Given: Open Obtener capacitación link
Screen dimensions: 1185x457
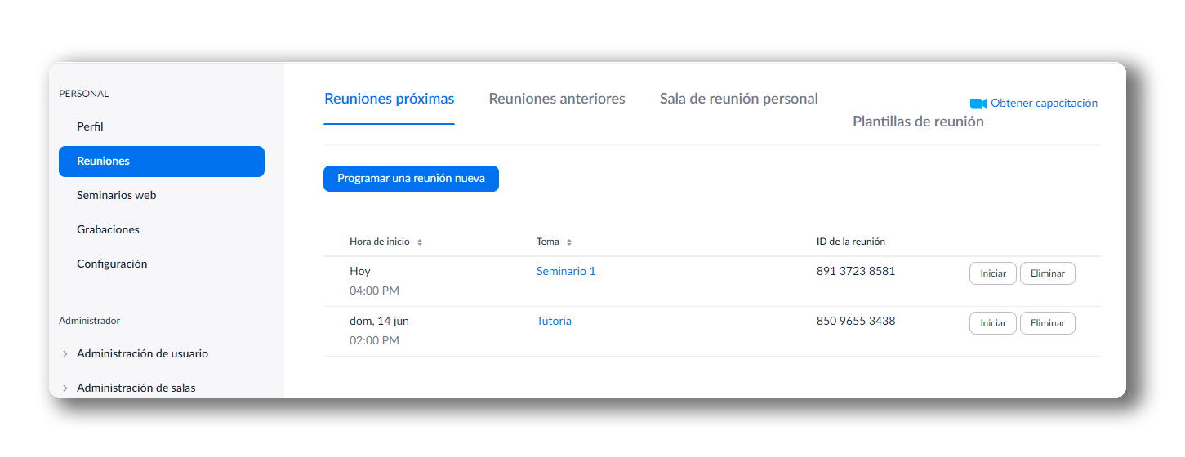Looking at the screenshot, I should (1044, 104).
